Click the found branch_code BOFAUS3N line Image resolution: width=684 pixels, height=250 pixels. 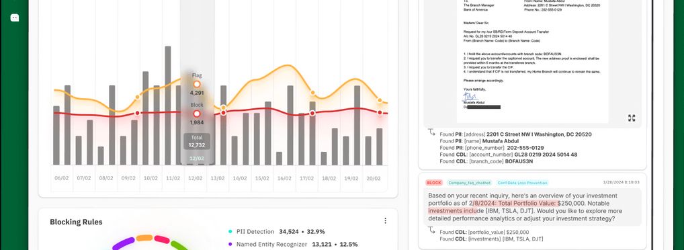coord(486,161)
